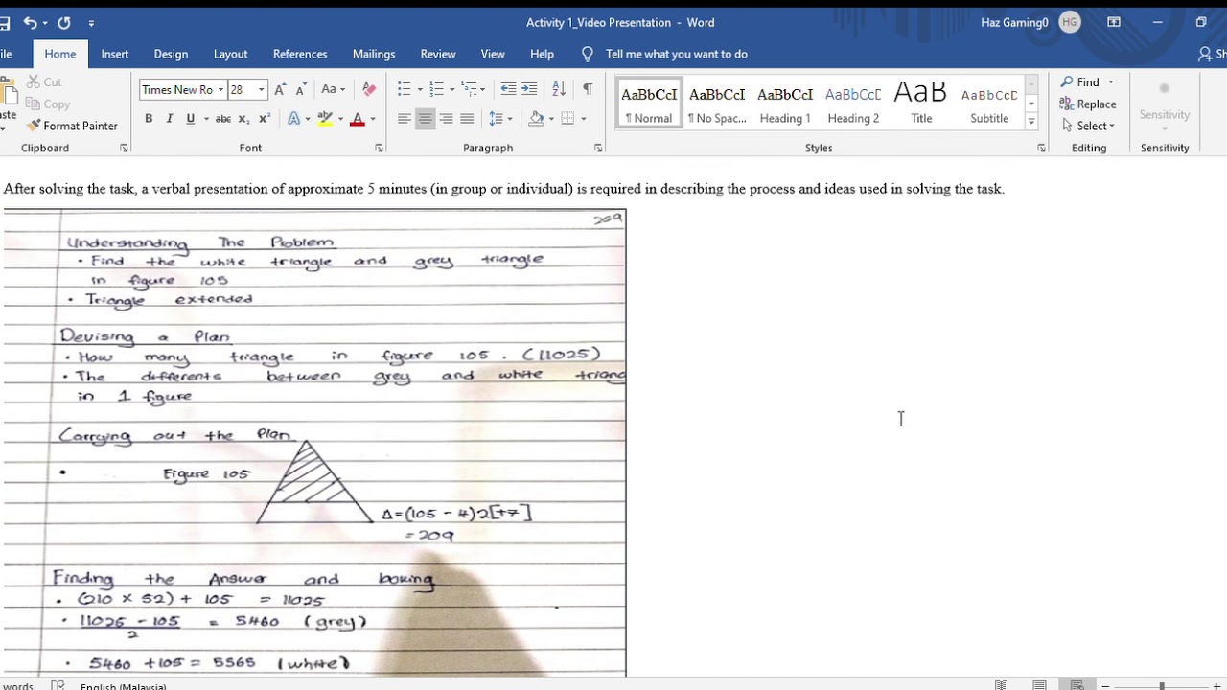Align text left
Image resolution: width=1227 pixels, height=690 pixels.
[404, 119]
